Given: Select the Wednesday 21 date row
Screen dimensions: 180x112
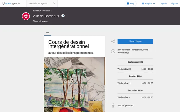Looking at the screenshot, I should (x=135, y=83).
